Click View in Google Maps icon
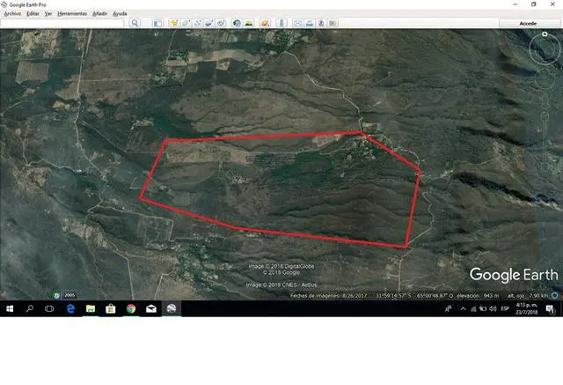The image size is (563, 385). click(x=333, y=24)
